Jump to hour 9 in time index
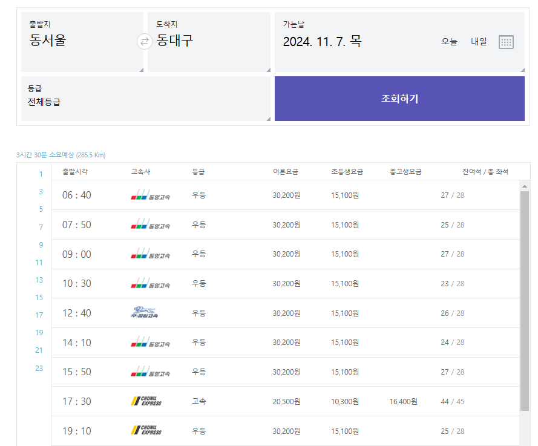This screenshot has height=446, width=538. click(x=41, y=244)
